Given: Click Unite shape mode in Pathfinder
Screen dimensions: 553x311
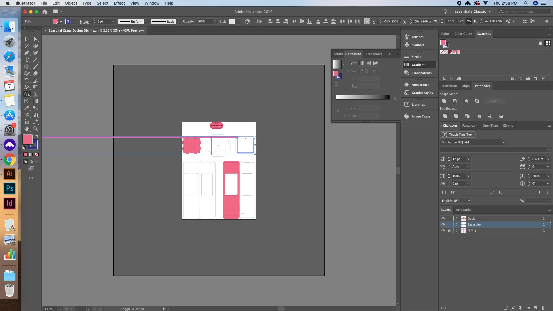Looking at the screenshot, I should 444,101.
